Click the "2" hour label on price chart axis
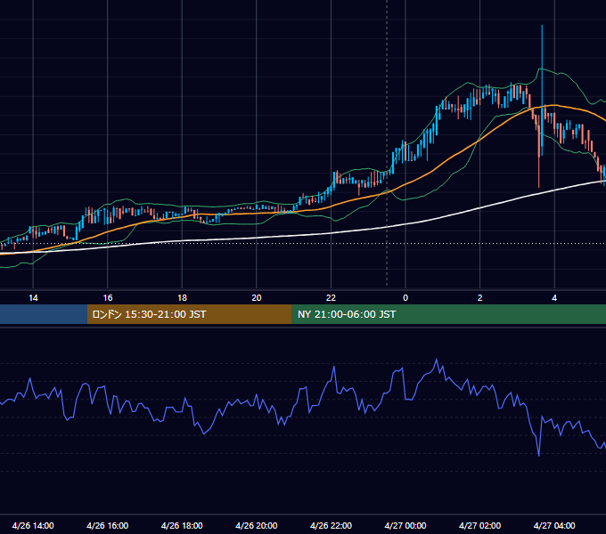Viewport: 606px width, 534px height. pos(480,298)
